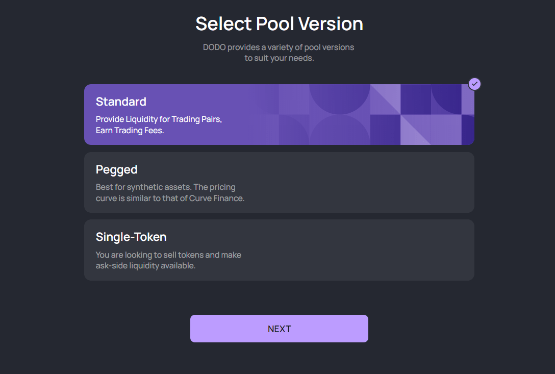Click the 'Curve Finance' mention in Pegged card
The image size is (555, 374).
tap(217, 198)
